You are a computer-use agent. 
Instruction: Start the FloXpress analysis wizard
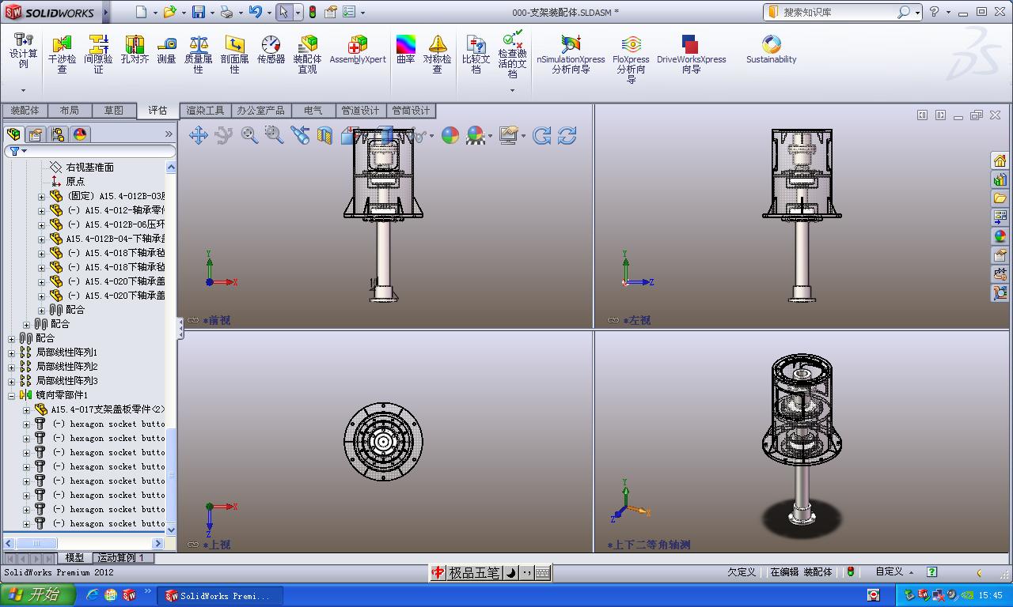[631, 58]
